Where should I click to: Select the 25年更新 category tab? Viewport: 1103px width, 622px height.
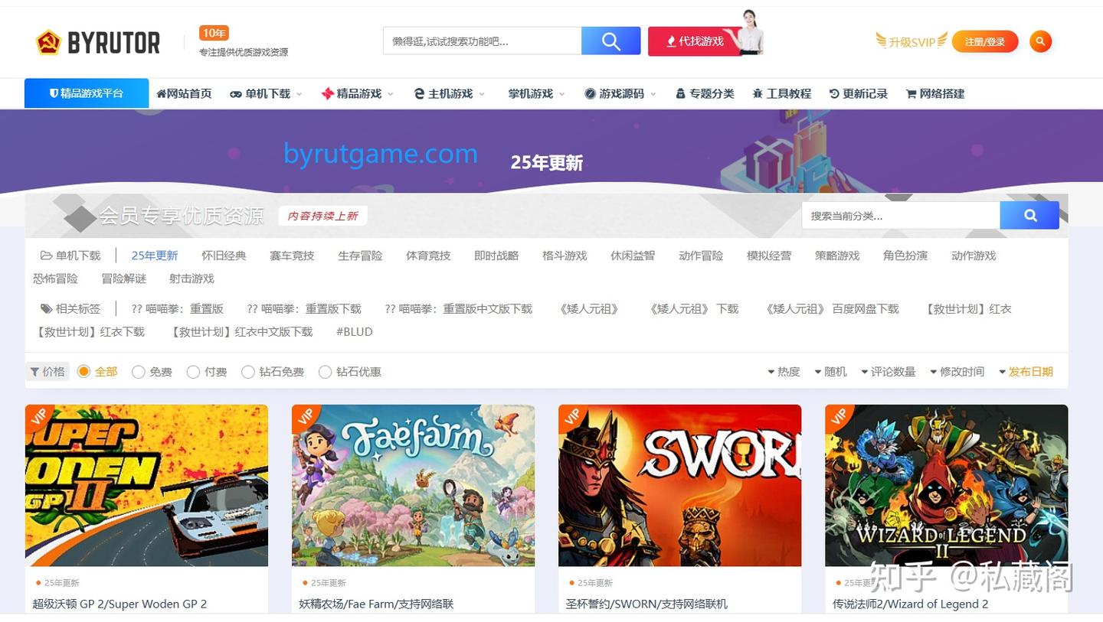(x=154, y=256)
